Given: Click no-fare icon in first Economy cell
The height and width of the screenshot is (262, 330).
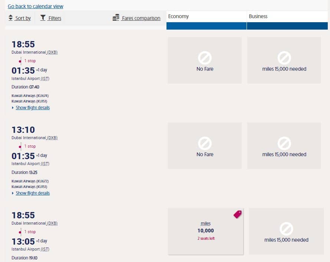Looking at the screenshot, I should 205,58.
